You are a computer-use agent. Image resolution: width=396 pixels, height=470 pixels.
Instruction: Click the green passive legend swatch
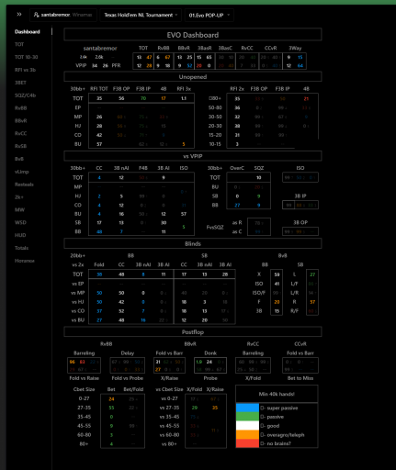[247, 417]
